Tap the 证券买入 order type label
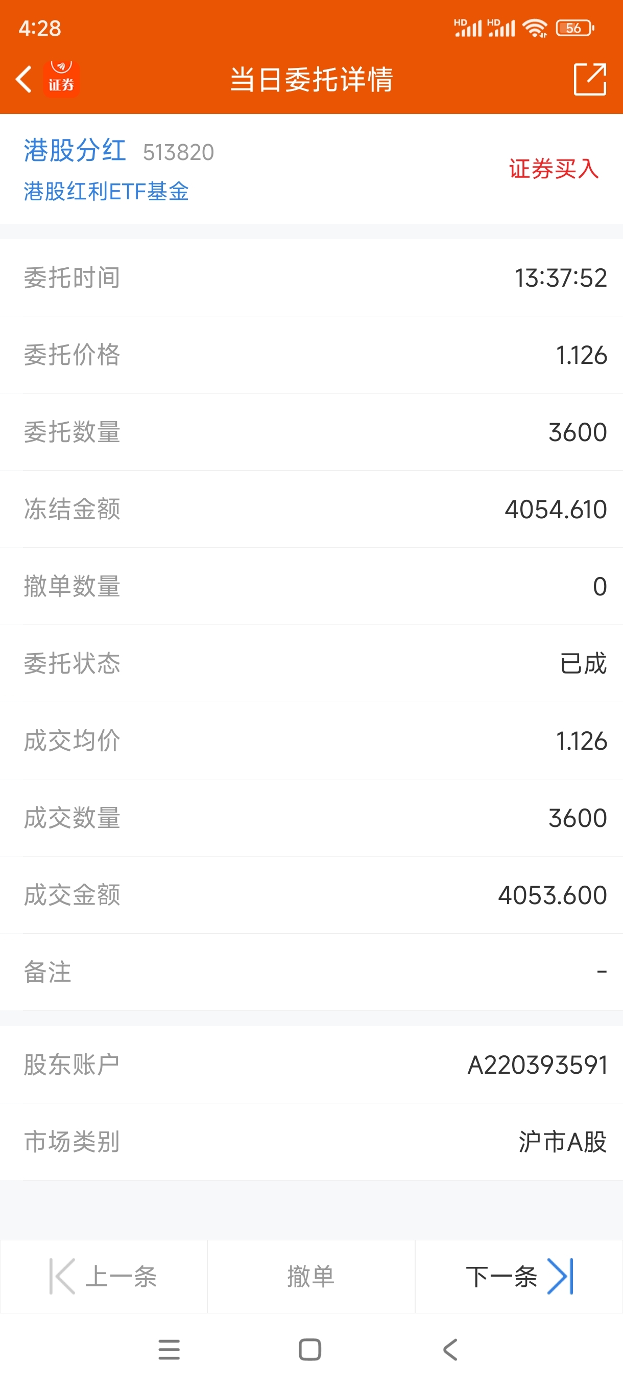The image size is (623, 1386). [554, 169]
